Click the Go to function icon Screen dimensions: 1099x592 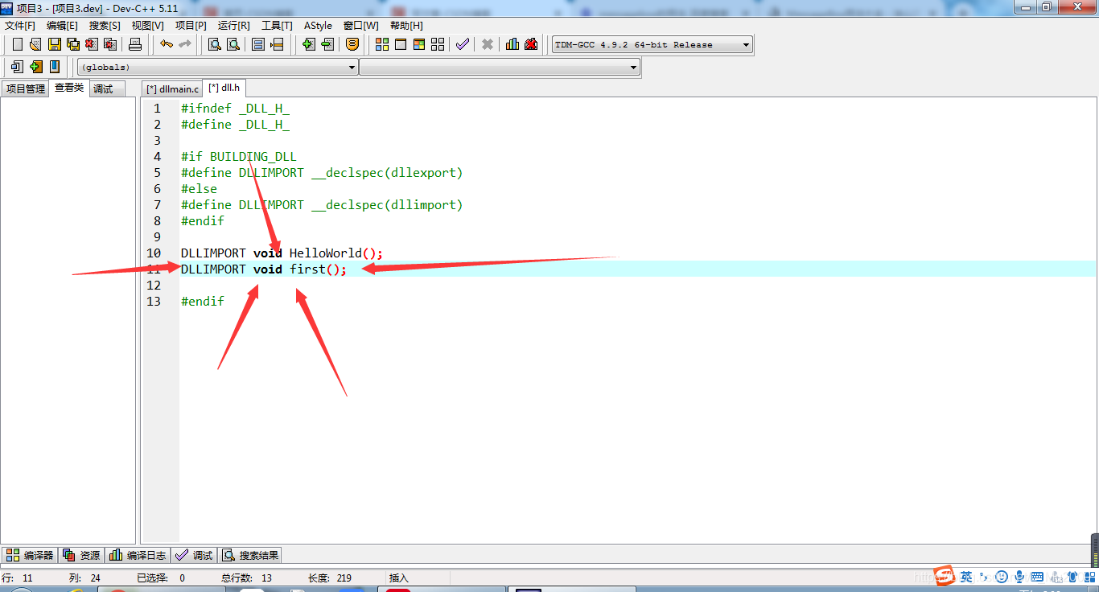(x=258, y=44)
